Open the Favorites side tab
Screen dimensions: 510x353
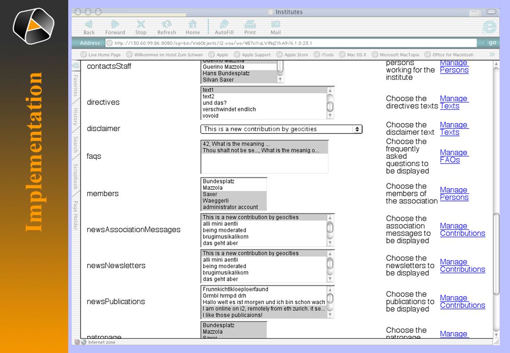point(76,85)
